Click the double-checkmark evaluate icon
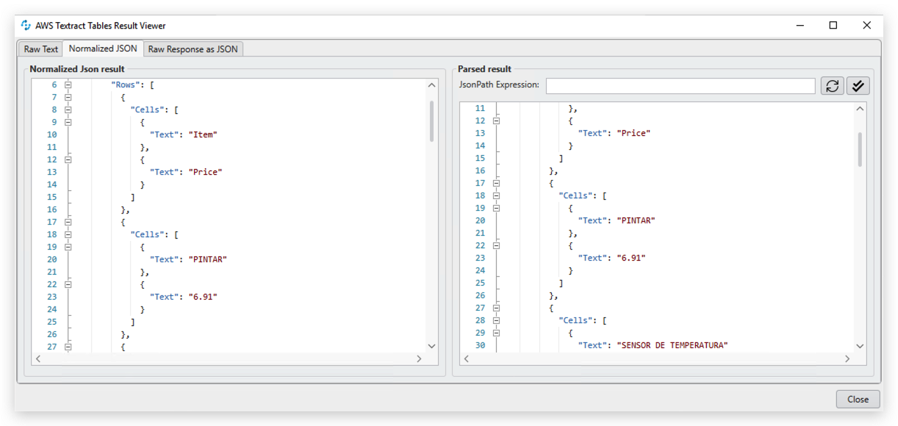 (x=858, y=85)
